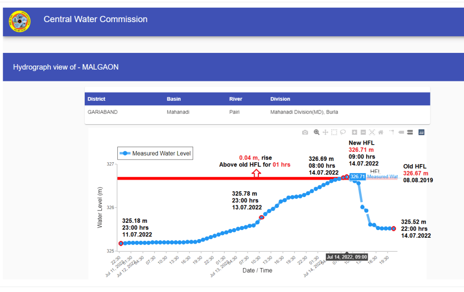
Task: Toggle show closest data on hover
Action: click(401, 132)
